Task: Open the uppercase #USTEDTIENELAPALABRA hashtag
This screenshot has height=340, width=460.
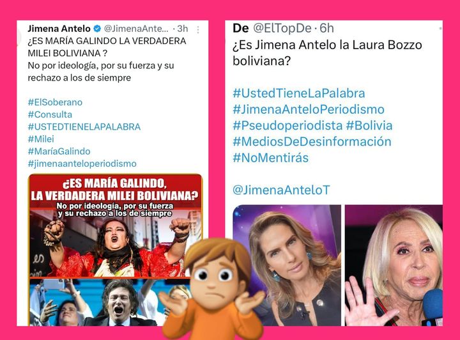Action: click(x=84, y=127)
